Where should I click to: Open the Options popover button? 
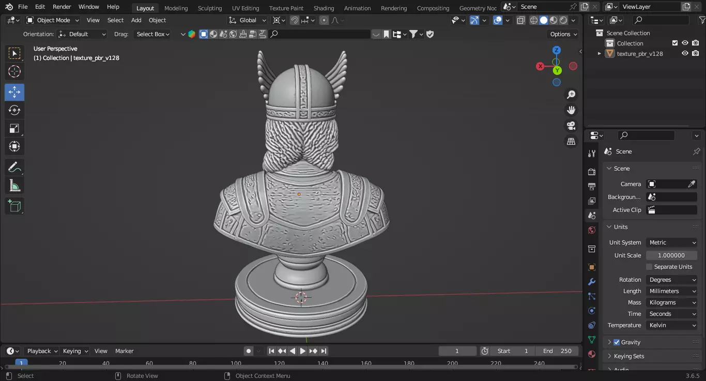[563, 34]
